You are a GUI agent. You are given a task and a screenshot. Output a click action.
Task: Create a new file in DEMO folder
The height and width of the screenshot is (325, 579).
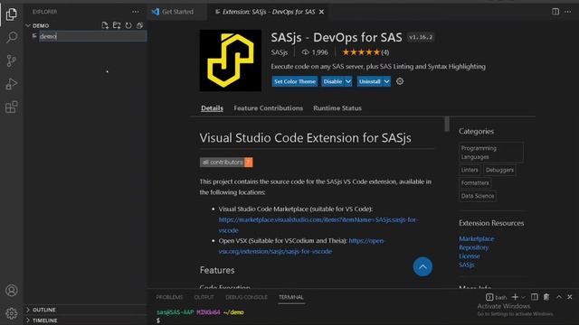point(105,25)
